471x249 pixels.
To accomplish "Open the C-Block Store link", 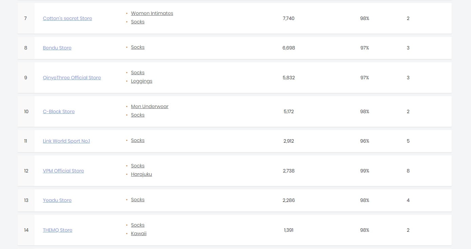I will [x=59, y=111].
